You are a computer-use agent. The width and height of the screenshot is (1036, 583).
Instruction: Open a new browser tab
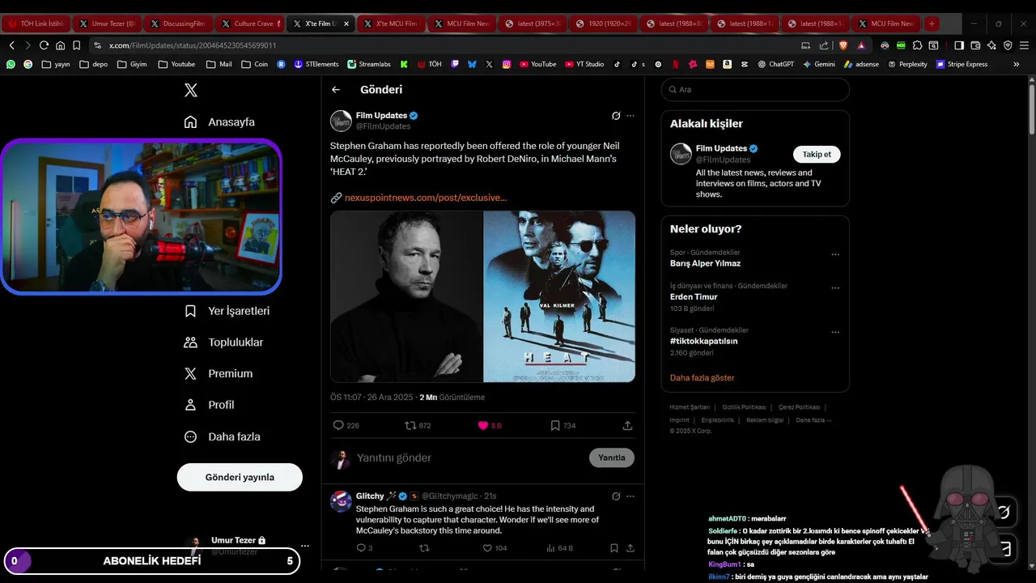pyautogui.click(x=932, y=23)
